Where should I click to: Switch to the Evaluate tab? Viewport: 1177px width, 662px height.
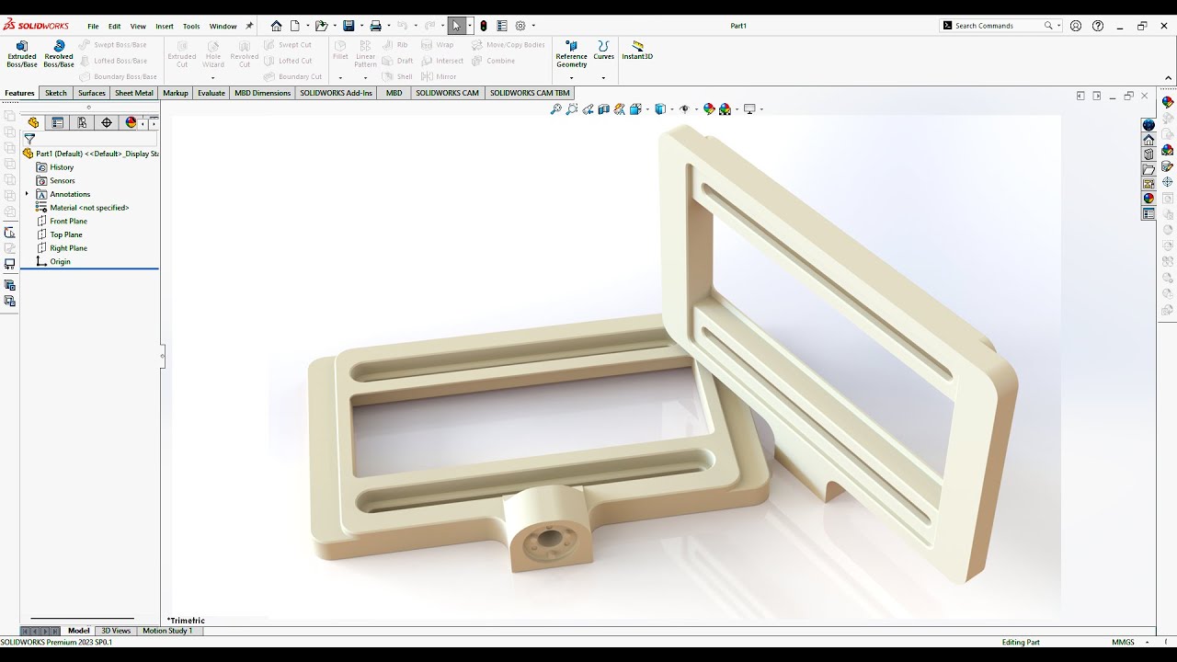pos(211,93)
